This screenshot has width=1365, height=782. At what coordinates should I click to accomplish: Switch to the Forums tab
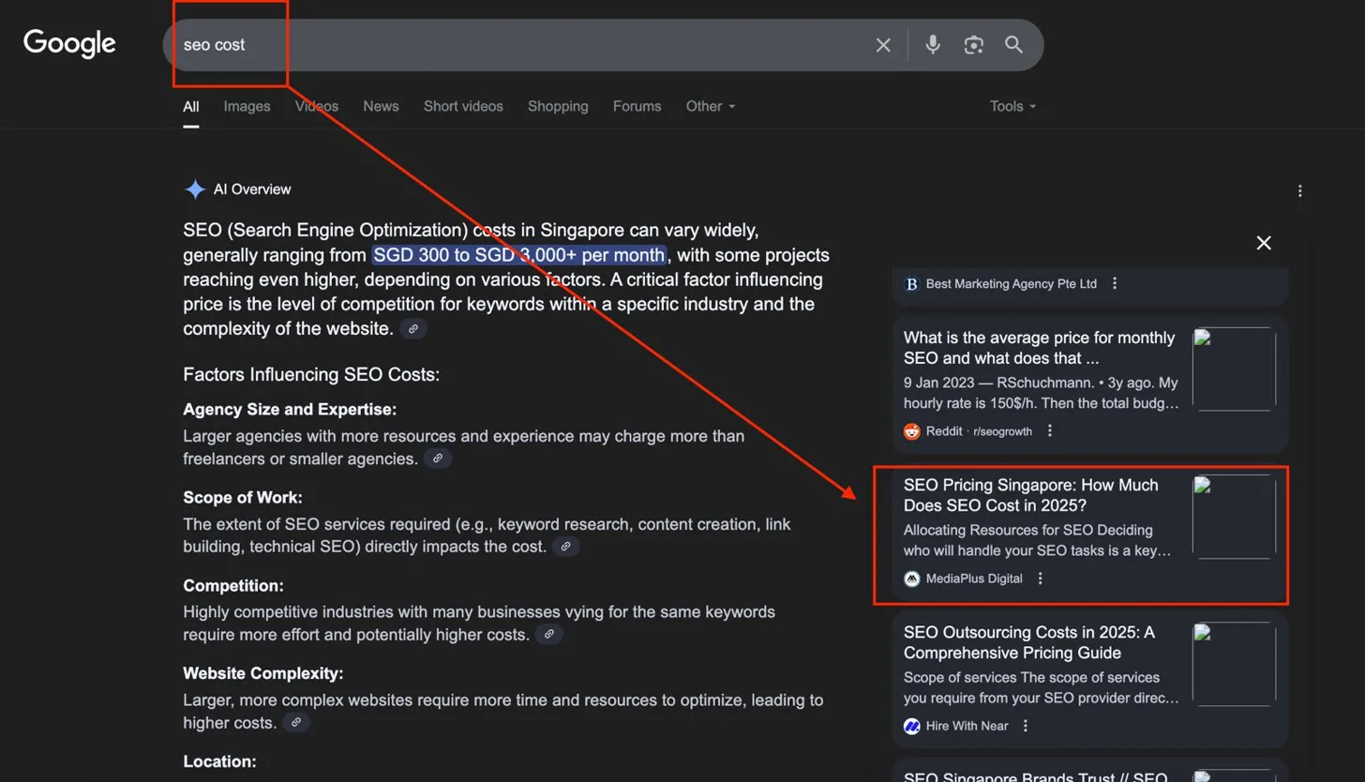coord(637,106)
